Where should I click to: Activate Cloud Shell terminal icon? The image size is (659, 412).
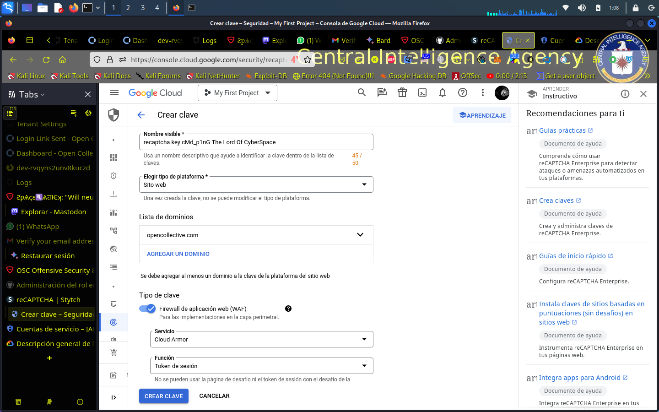click(422, 92)
